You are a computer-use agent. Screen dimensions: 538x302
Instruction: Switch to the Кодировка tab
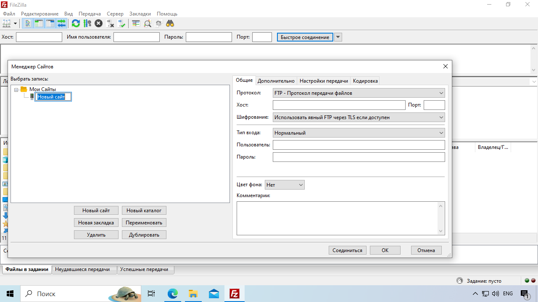(x=365, y=81)
